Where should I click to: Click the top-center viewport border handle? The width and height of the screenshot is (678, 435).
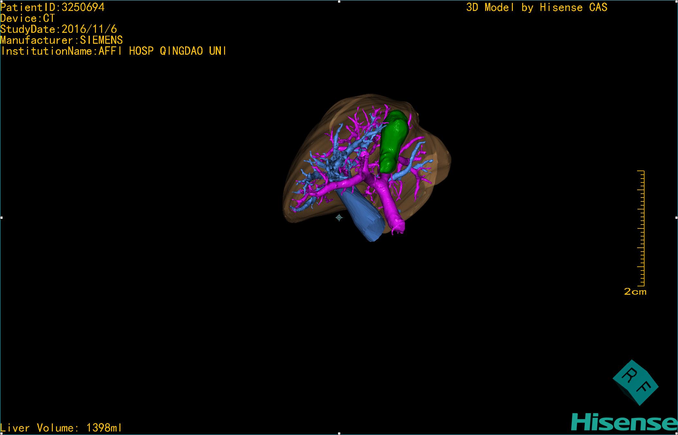pos(339,1)
